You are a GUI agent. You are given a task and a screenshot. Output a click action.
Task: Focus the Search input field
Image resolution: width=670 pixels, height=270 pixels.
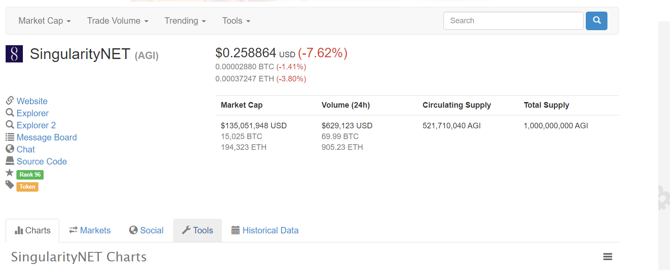point(513,21)
